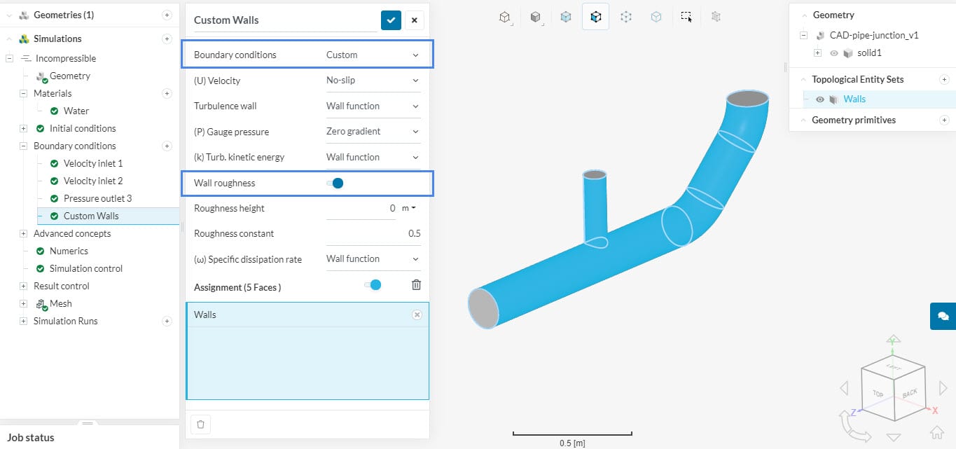Remove Walls from the assignment list

click(x=417, y=315)
